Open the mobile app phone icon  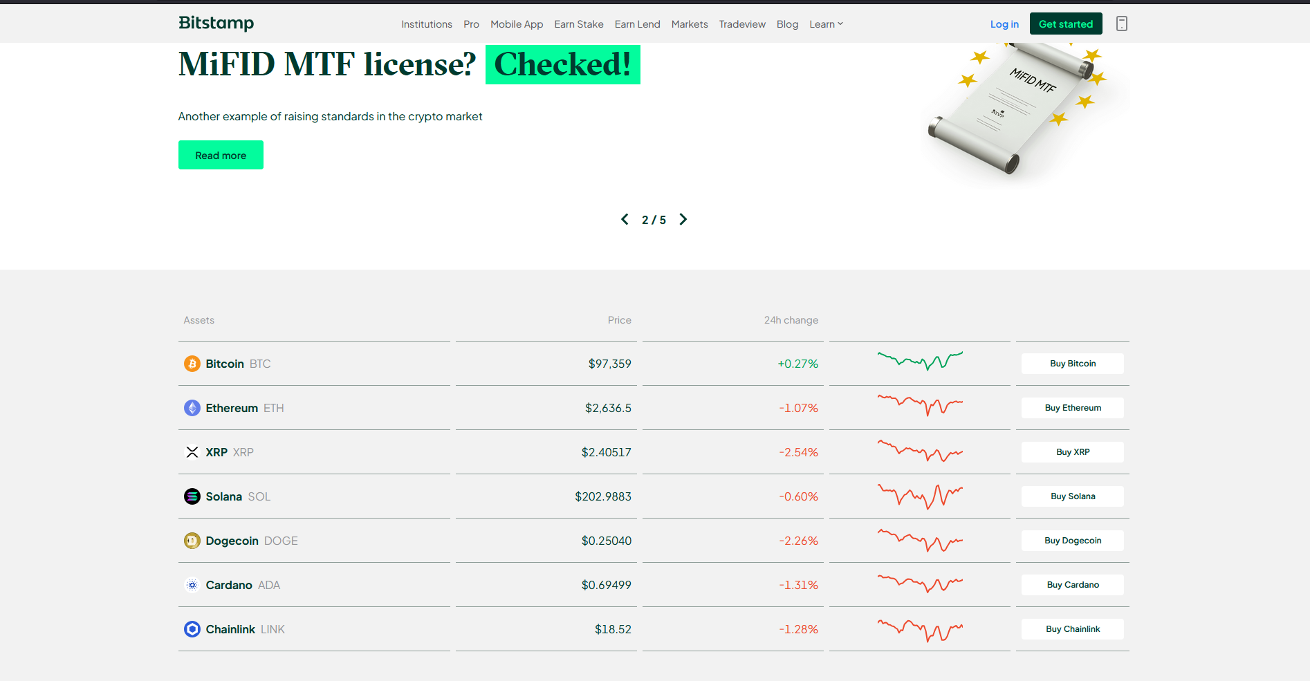coord(1122,24)
